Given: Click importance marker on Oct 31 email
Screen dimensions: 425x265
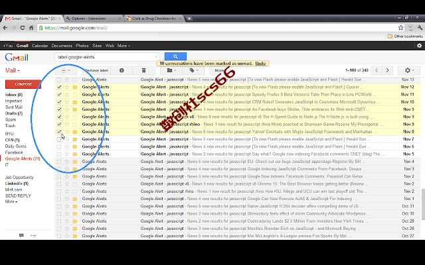Looking at the screenshot, I should [75, 206].
